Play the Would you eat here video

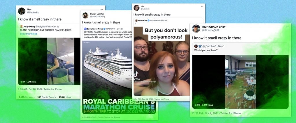tap(240, 82)
